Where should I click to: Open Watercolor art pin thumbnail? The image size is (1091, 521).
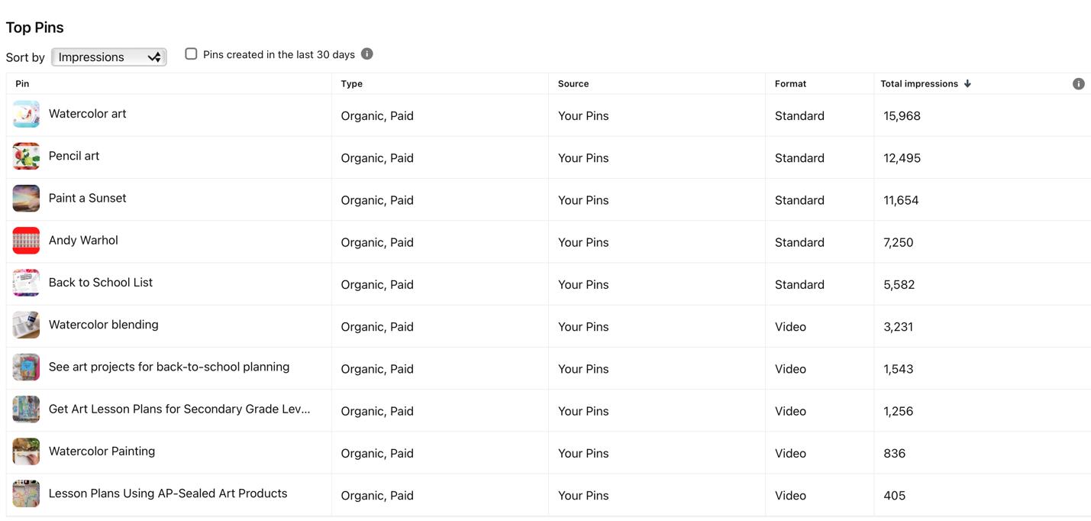click(26, 115)
